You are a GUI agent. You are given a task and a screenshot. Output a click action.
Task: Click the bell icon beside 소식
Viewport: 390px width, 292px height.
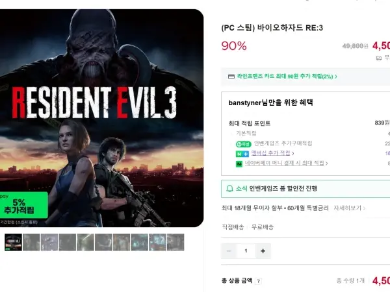pos(229,188)
